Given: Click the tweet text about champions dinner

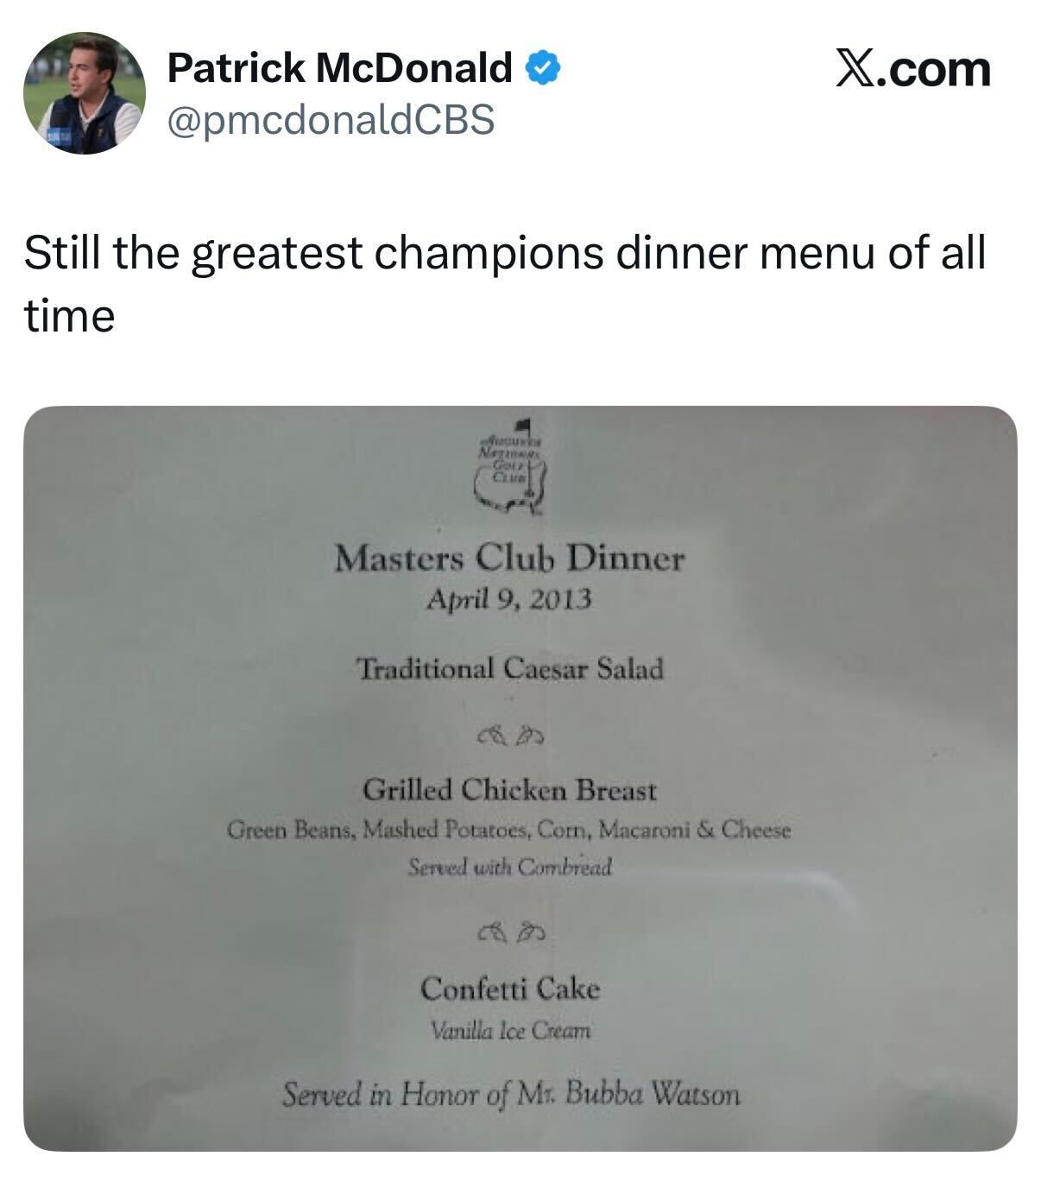Looking at the screenshot, I should pyautogui.click(x=504, y=253).
